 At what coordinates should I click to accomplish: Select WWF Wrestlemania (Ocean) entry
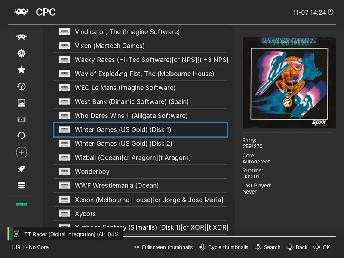(141, 185)
